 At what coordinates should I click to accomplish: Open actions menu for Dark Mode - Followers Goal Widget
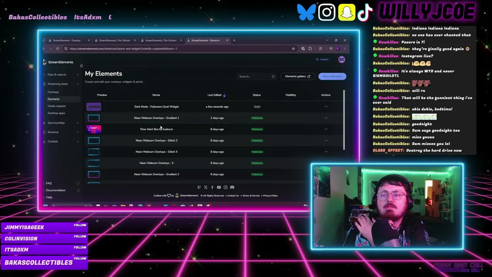click(326, 107)
